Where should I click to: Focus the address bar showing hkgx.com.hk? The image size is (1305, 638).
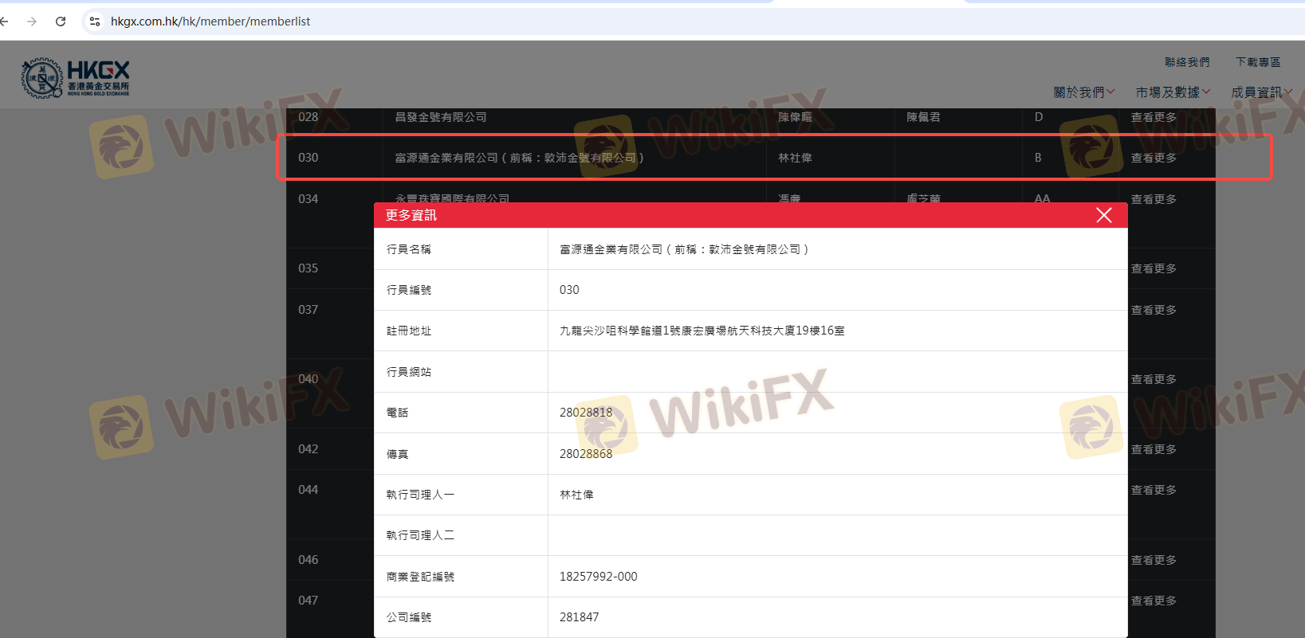point(210,22)
